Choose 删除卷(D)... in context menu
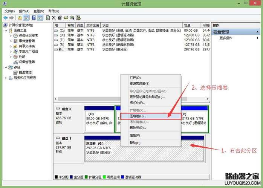 tap(151, 128)
